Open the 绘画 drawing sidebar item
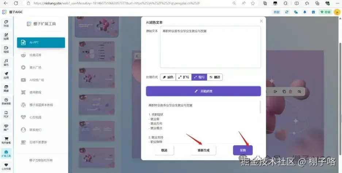 coord(6,36)
